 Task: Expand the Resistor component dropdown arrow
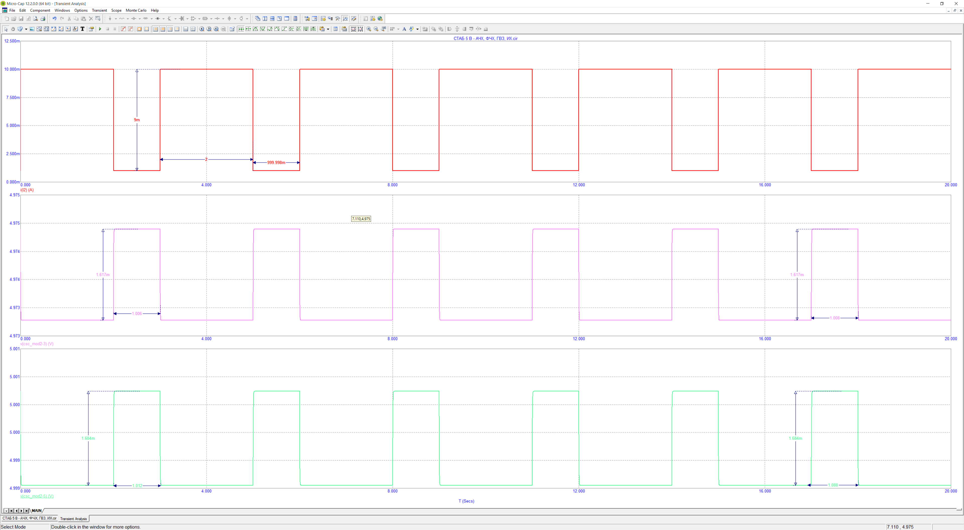pyautogui.click(x=128, y=19)
